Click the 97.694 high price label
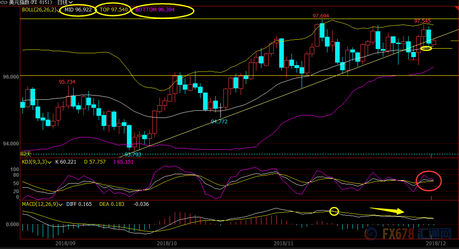This screenshot has height=249, width=459. pos(321,16)
